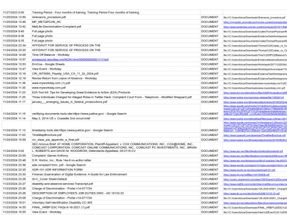The image size is (287, 215).
Task: Select the 'Training Period - Four months of training' cell
Action: (x=115, y=12)
